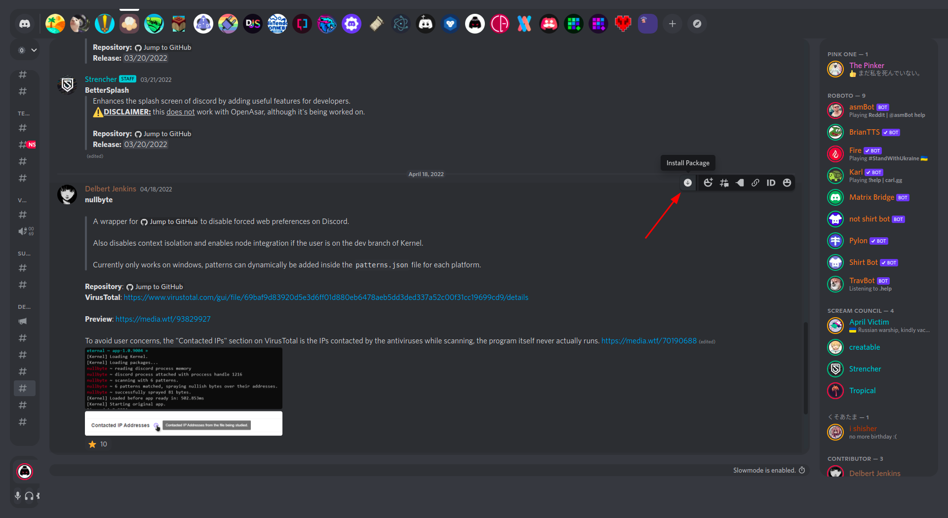The height and width of the screenshot is (518, 948).
Task: Open Discord home direct messages icon
Action: pyautogui.click(x=25, y=24)
